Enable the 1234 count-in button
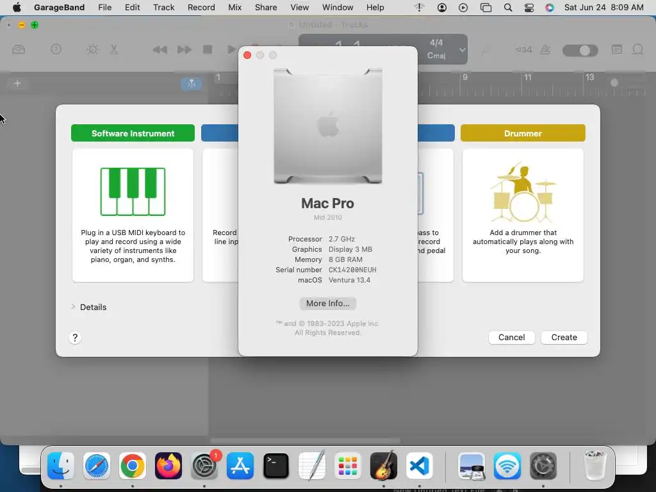The height and width of the screenshot is (492, 656). [523, 49]
